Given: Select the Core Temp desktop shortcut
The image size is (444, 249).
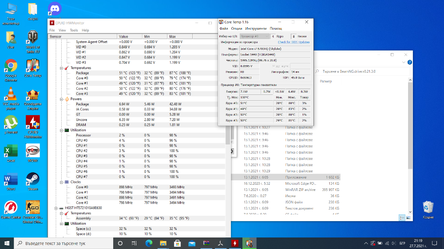Looking at the screenshot, I should [32, 68].
